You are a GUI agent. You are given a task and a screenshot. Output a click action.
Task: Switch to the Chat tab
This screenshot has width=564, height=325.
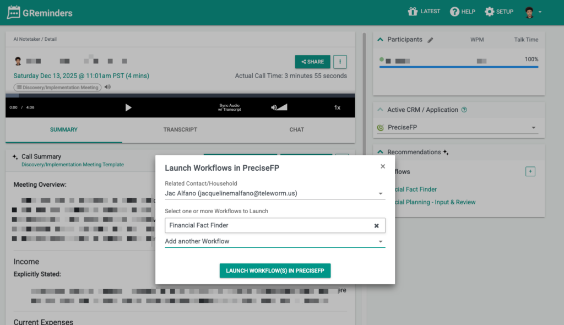(x=296, y=129)
